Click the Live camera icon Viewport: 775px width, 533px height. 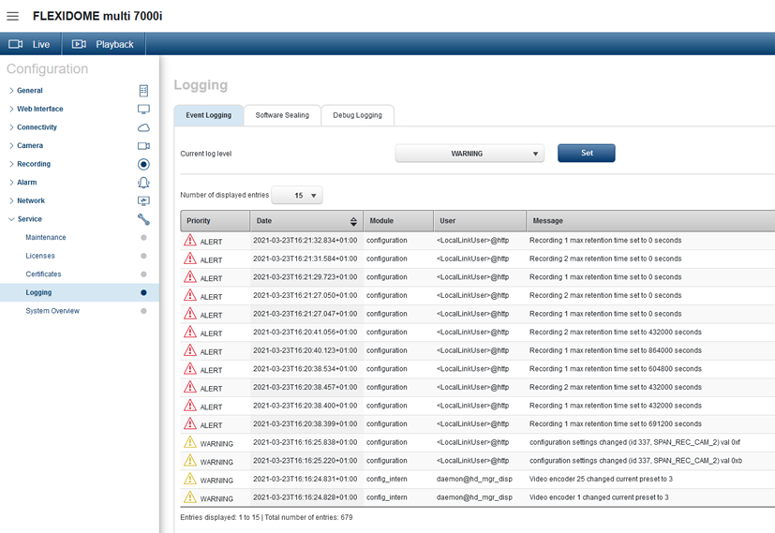coord(16,44)
